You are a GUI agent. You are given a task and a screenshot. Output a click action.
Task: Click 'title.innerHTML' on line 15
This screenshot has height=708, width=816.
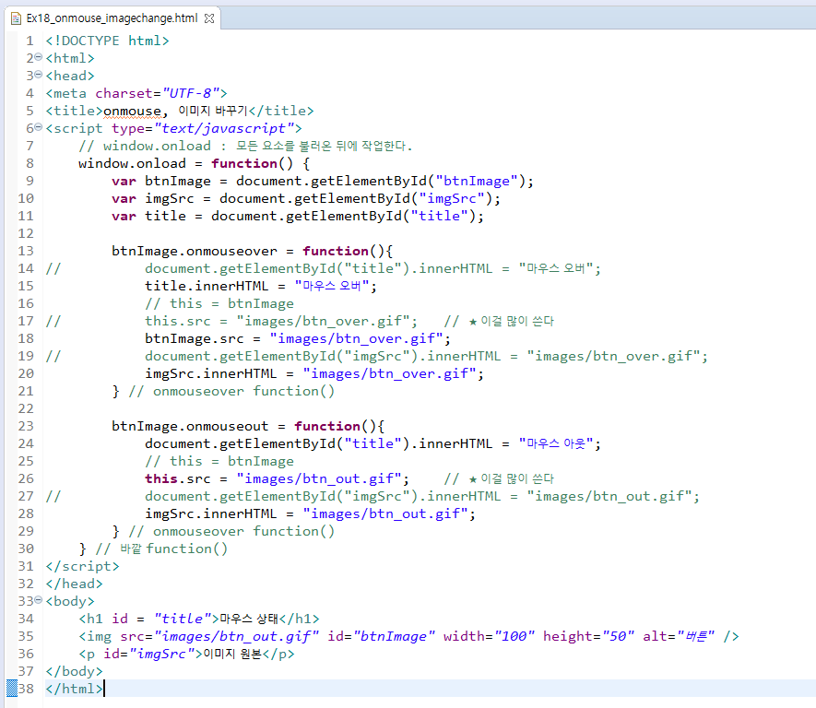207,286
